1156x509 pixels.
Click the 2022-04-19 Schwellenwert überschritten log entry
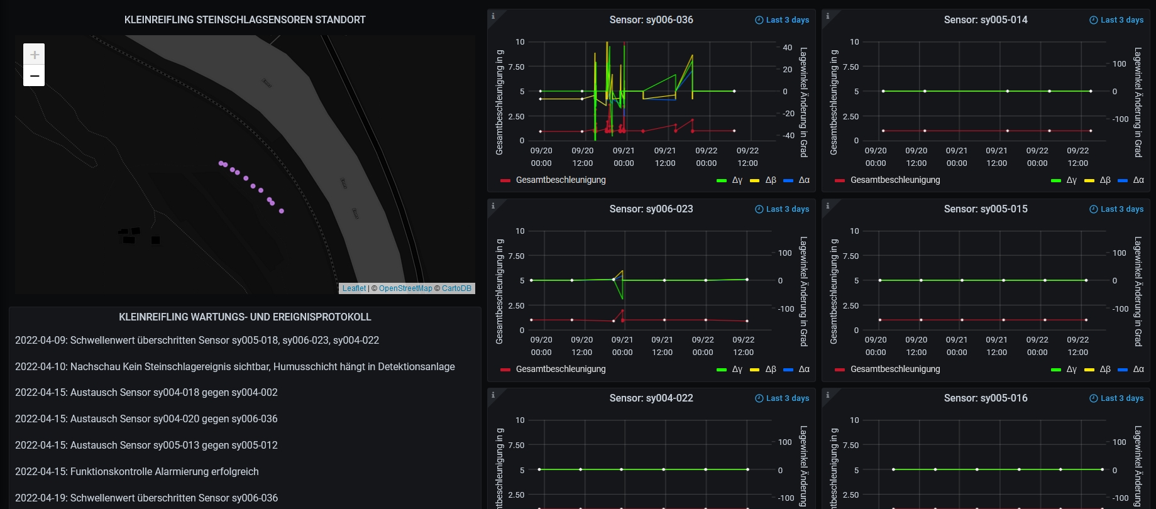146,498
